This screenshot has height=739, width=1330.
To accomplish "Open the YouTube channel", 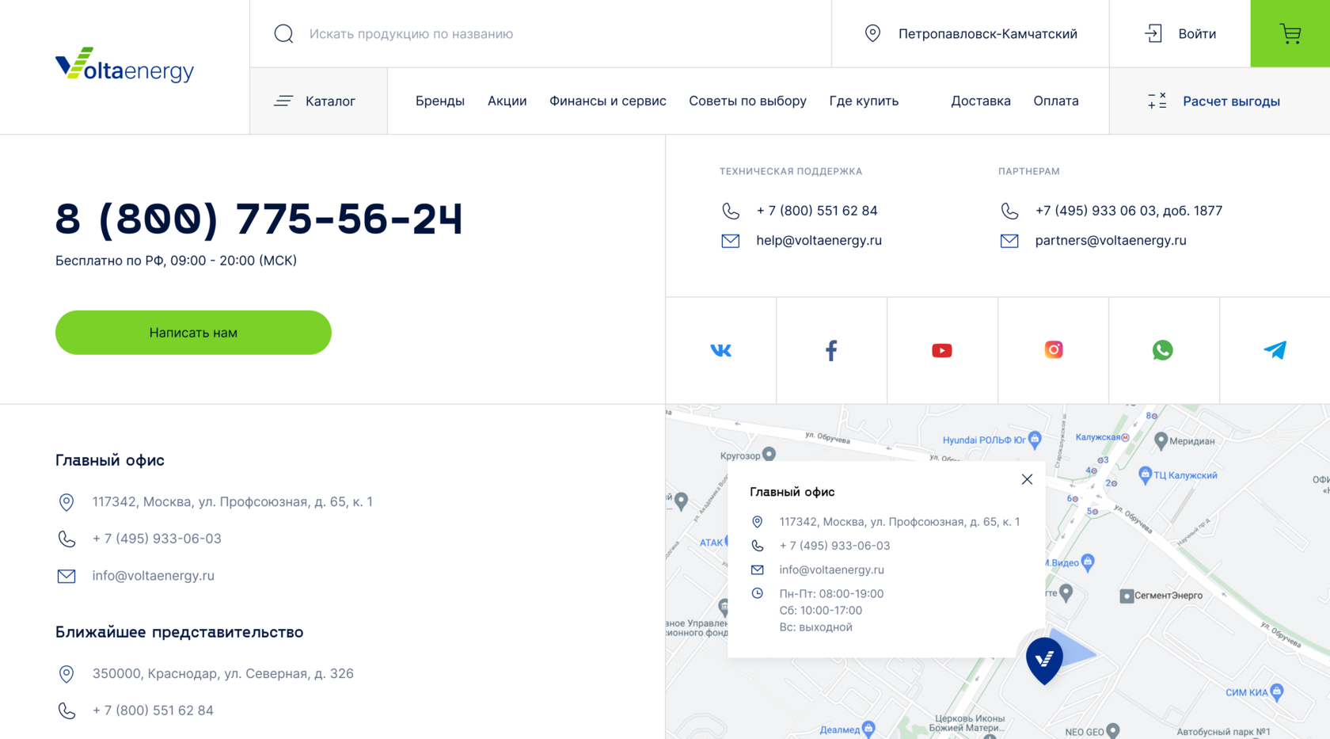I will (942, 350).
